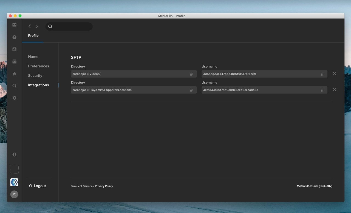Open the Security settings section
The image size is (351, 213).
[x=35, y=76]
